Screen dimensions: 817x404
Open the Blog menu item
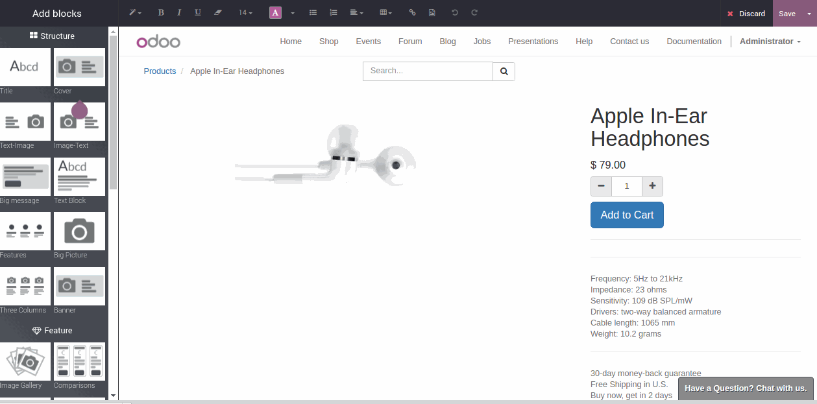click(448, 42)
